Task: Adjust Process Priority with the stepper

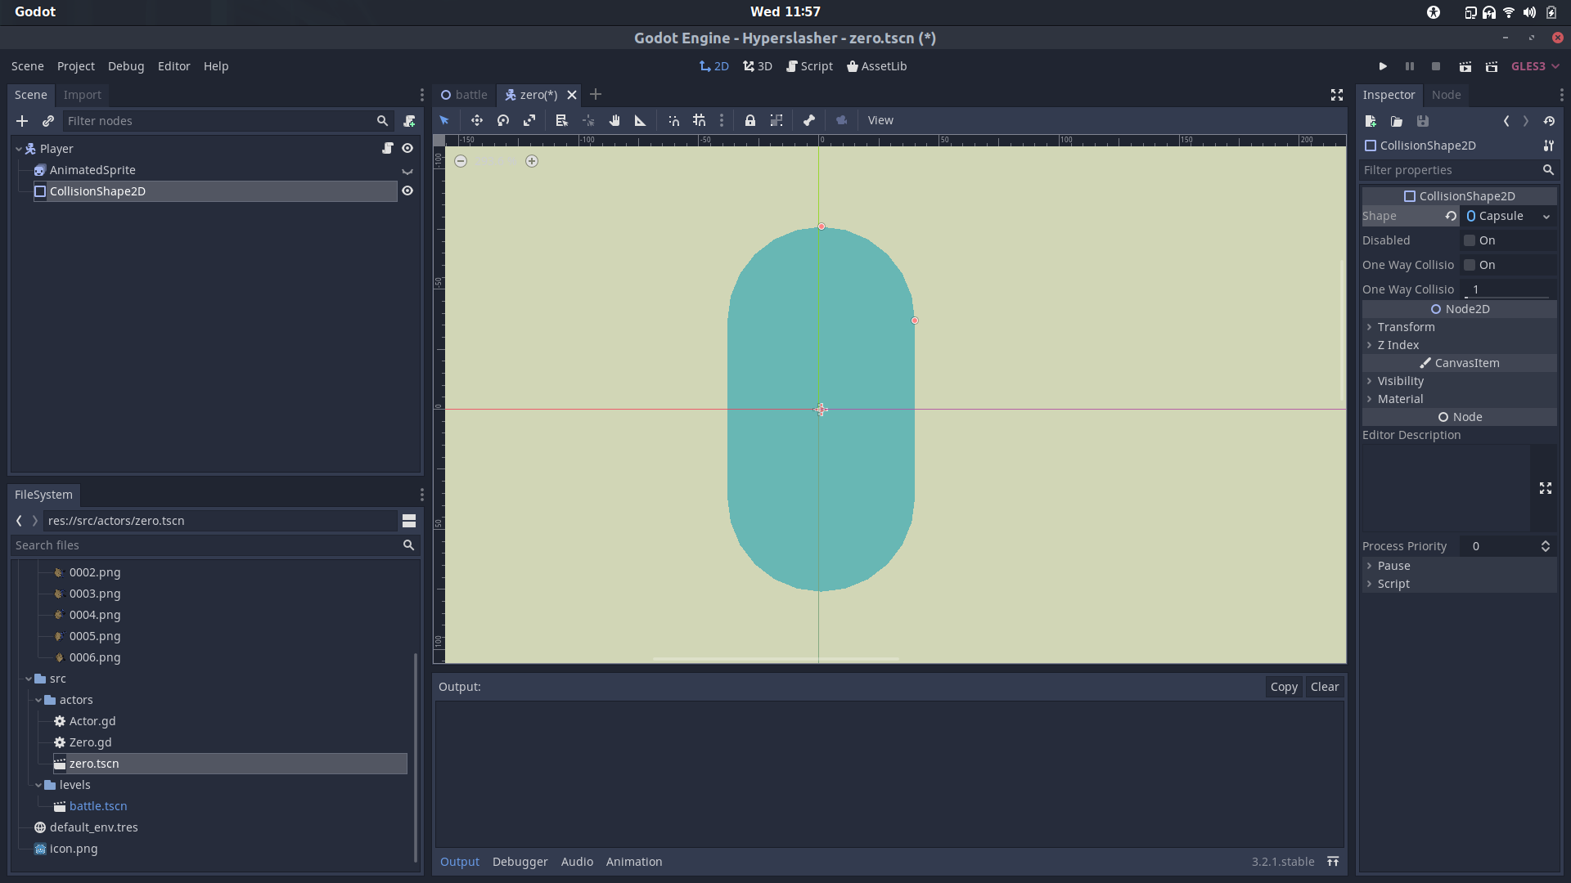Action: (x=1546, y=545)
